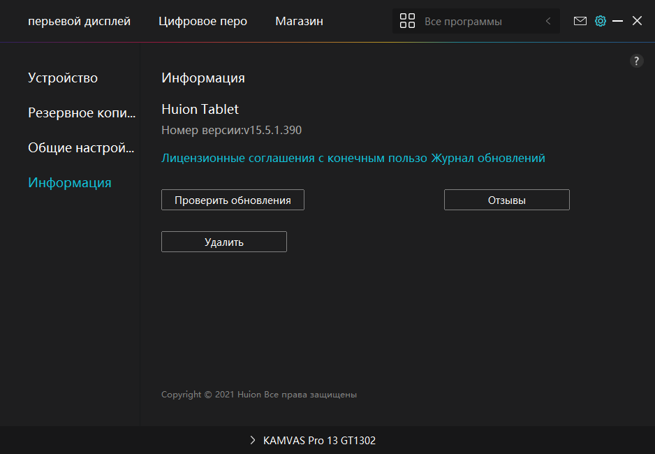Expand the KAMVAS Pro 13 device selector arrow
The height and width of the screenshot is (454, 655).
pyautogui.click(x=253, y=441)
